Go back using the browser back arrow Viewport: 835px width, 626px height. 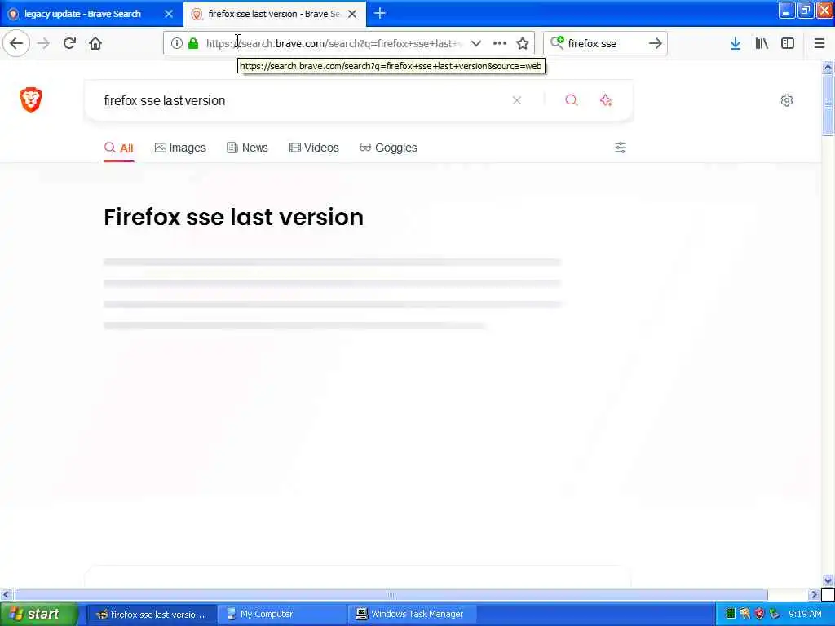coord(16,43)
